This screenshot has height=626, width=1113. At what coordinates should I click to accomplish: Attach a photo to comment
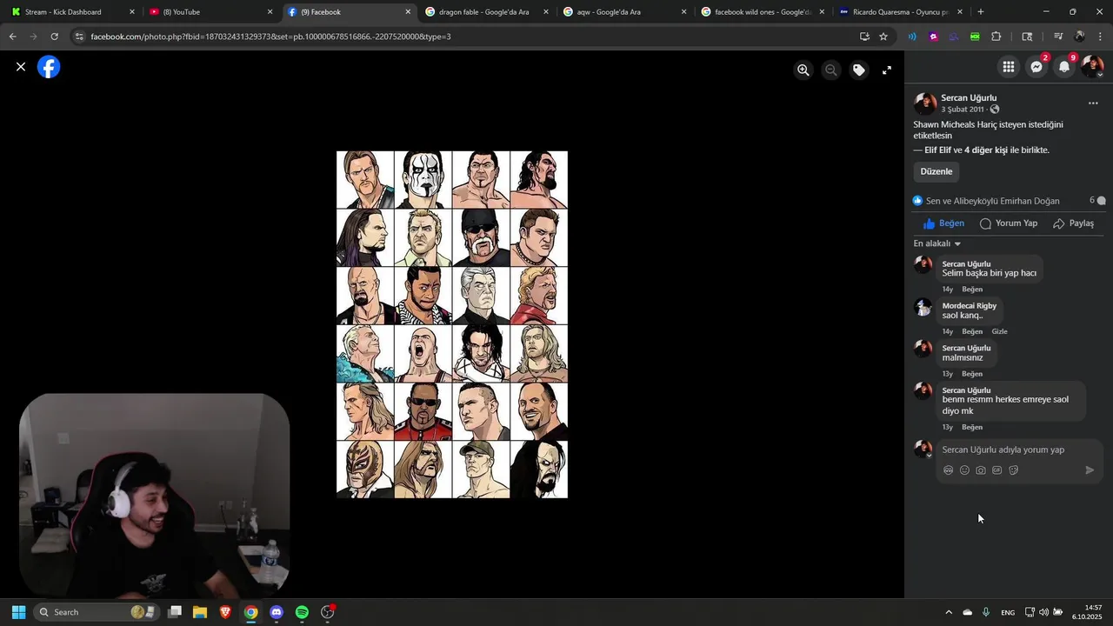point(981,470)
